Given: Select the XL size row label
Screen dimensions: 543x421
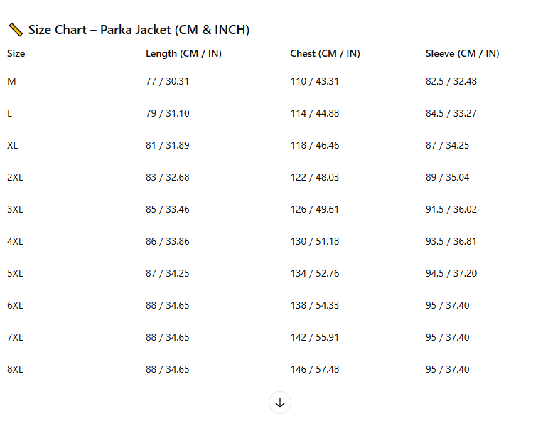Looking at the screenshot, I should click(13, 145).
